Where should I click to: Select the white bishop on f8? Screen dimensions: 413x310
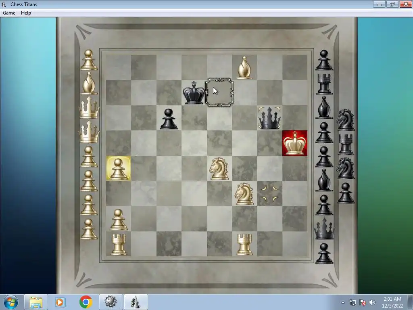point(244,67)
